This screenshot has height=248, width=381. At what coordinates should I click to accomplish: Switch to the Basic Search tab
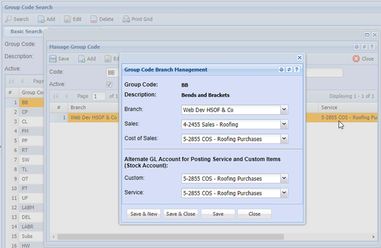point(25,32)
